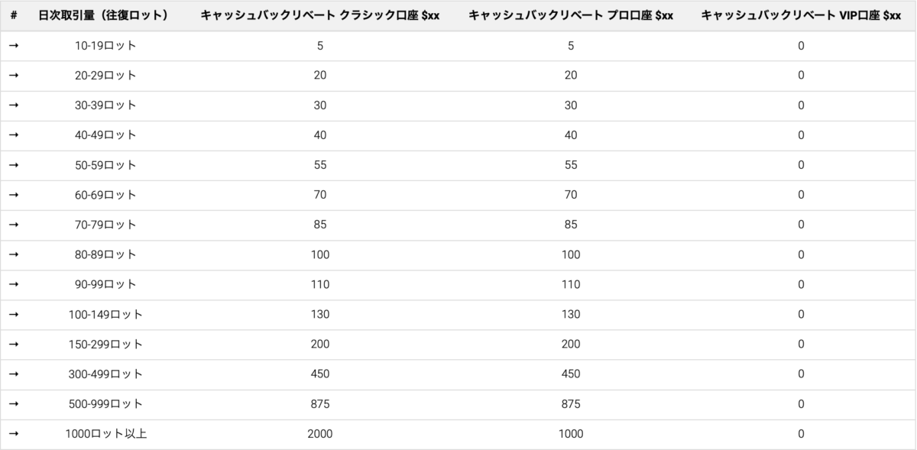The height and width of the screenshot is (450, 917).
Task: Expand the 20-29ロット row using its arrow
Action: coord(14,76)
